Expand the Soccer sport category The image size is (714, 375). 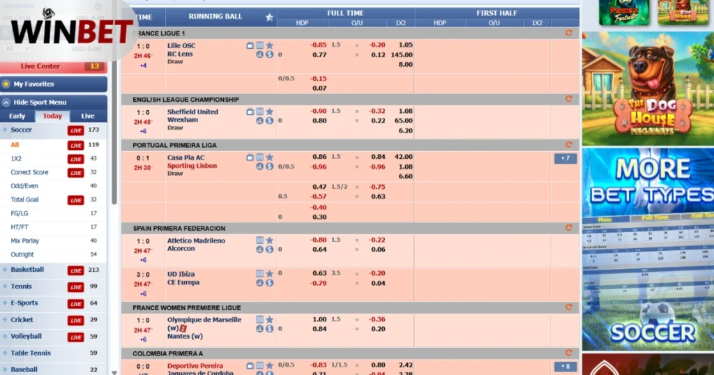tap(54, 130)
